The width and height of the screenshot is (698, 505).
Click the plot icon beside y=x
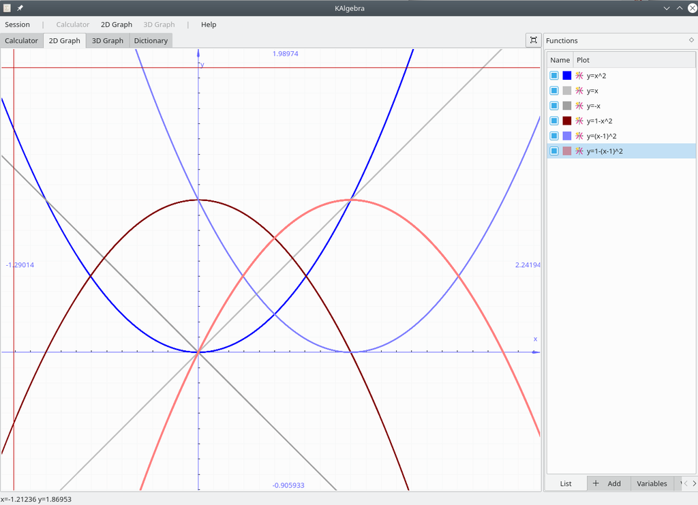579,91
